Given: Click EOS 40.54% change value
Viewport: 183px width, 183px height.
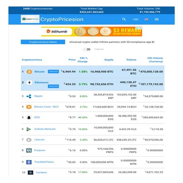Looking at the screenshot, I should coord(83,118).
